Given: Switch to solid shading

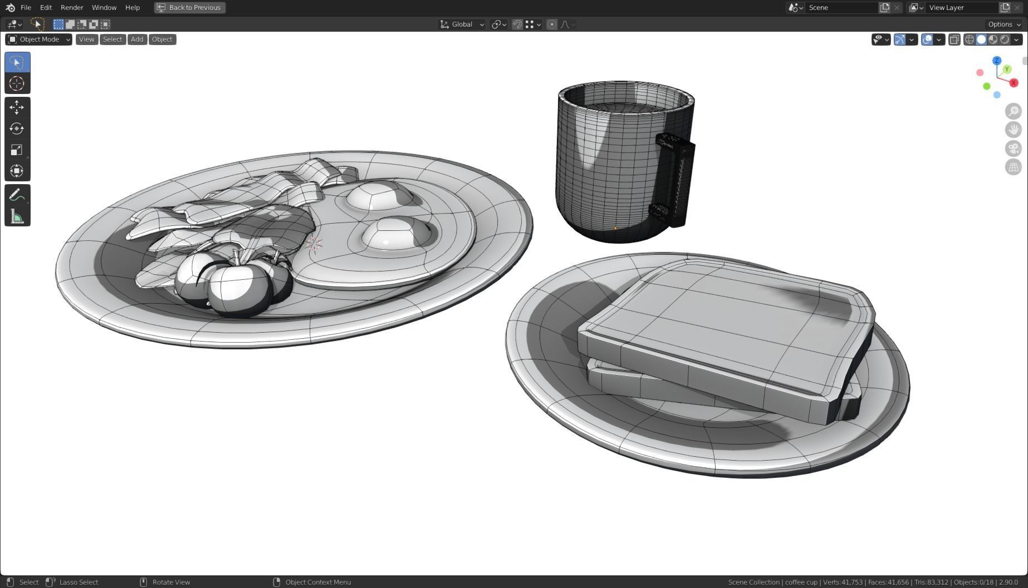Looking at the screenshot, I should coord(981,39).
